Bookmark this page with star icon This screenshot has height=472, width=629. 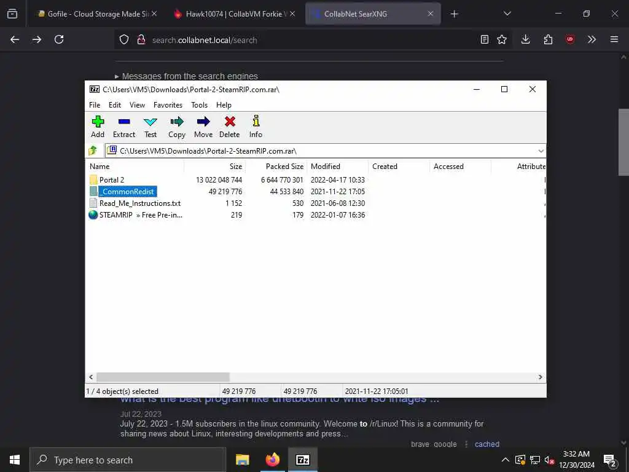pyautogui.click(x=502, y=39)
